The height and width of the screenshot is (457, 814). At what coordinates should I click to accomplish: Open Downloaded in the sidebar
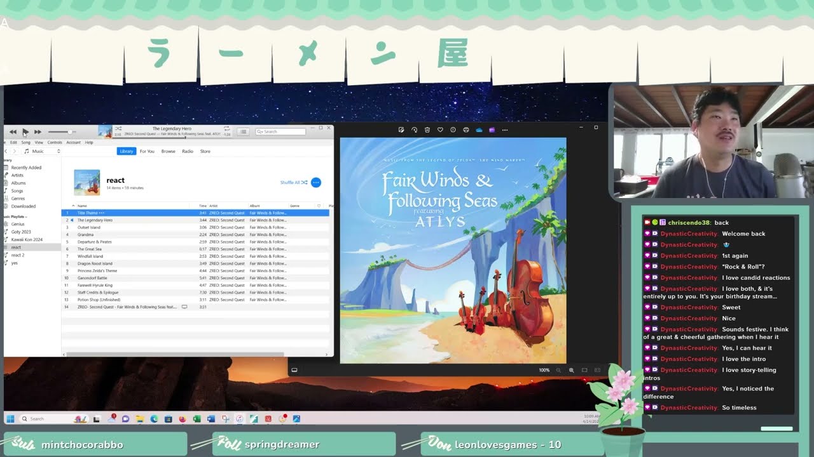pos(24,206)
